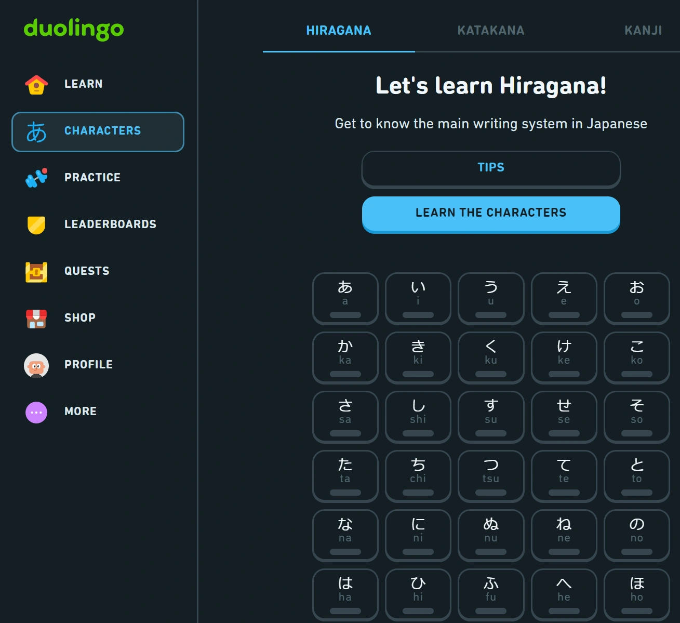Select the は (ha) character card
Image resolution: width=680 pixels, height=623 pixels.
[345, 594]
